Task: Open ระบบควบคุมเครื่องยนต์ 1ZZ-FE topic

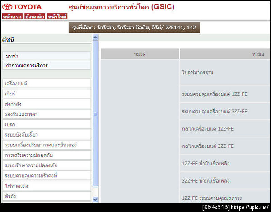Action: 225,94
